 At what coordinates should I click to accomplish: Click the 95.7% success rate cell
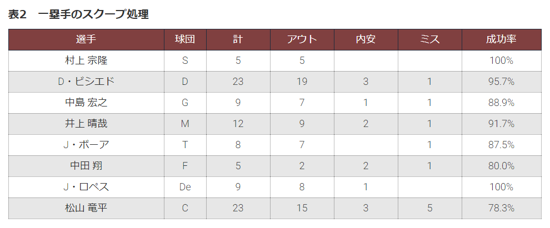(x=502, y=82)
